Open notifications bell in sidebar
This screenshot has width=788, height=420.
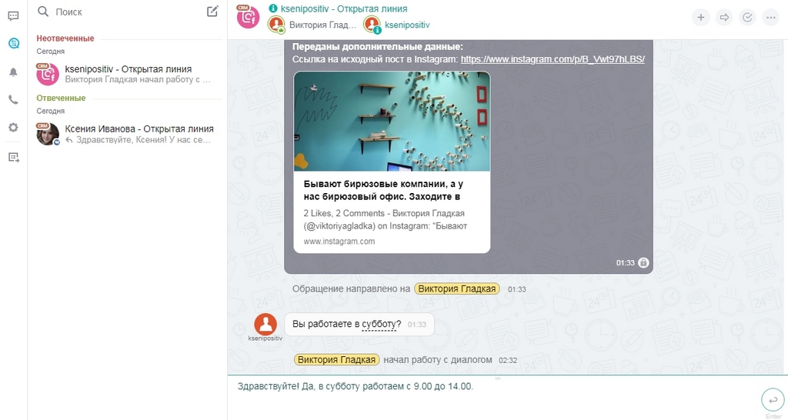[x=14, y=72]
